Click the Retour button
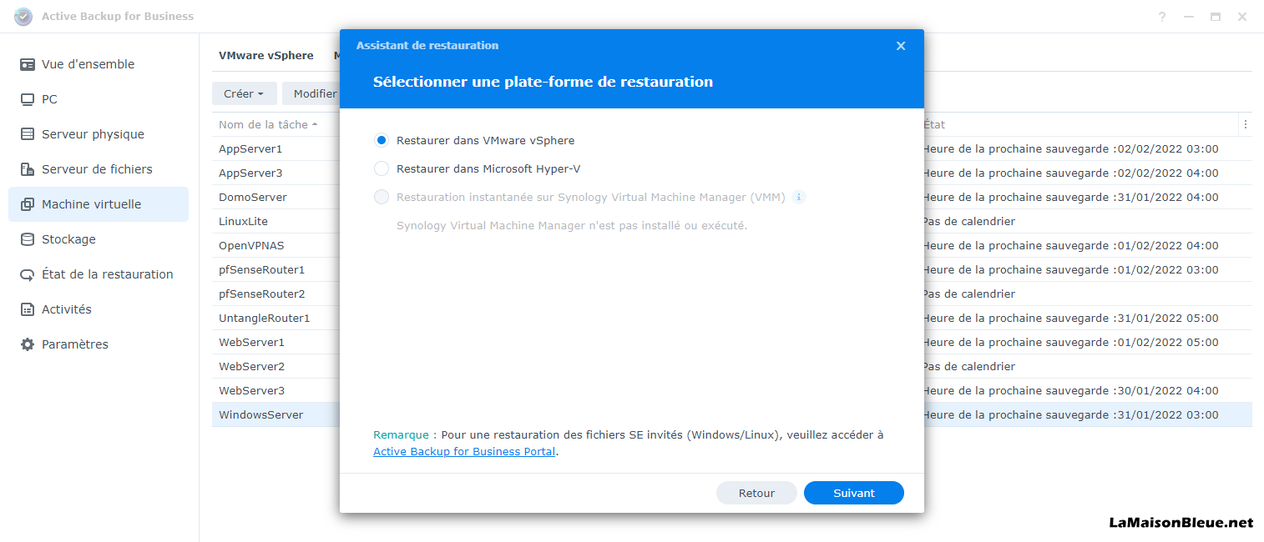1264x542 pixels. [x=756, y=493]
